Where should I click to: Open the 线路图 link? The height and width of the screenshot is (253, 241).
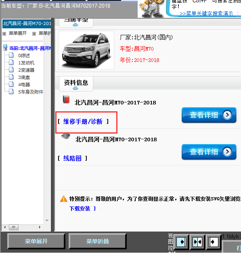(x=72, y=158)
